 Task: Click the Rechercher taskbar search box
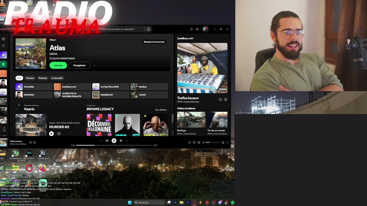coord(149,203)
